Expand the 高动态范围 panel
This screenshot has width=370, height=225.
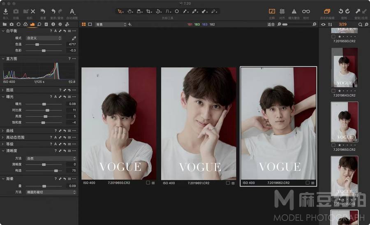click(3, 137)
